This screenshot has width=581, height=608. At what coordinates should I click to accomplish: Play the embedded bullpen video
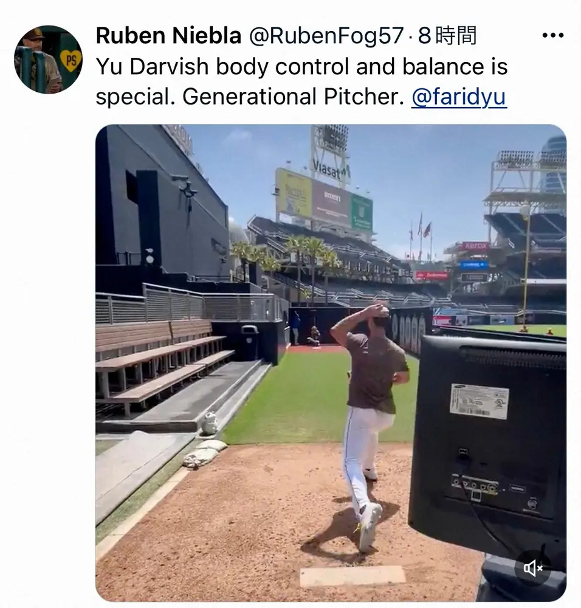coord(331,362)
